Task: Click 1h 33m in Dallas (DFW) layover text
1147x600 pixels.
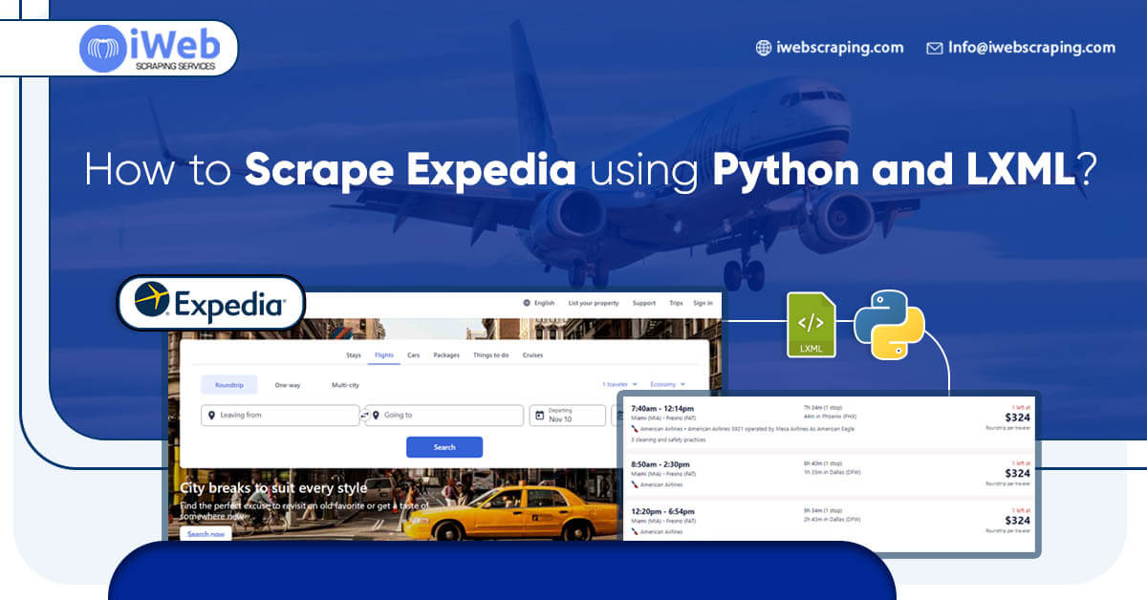Action: [833, 472]
